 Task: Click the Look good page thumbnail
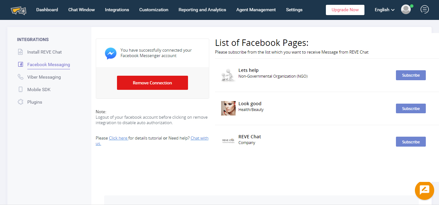pyautogui.click(x=228, y=108)
